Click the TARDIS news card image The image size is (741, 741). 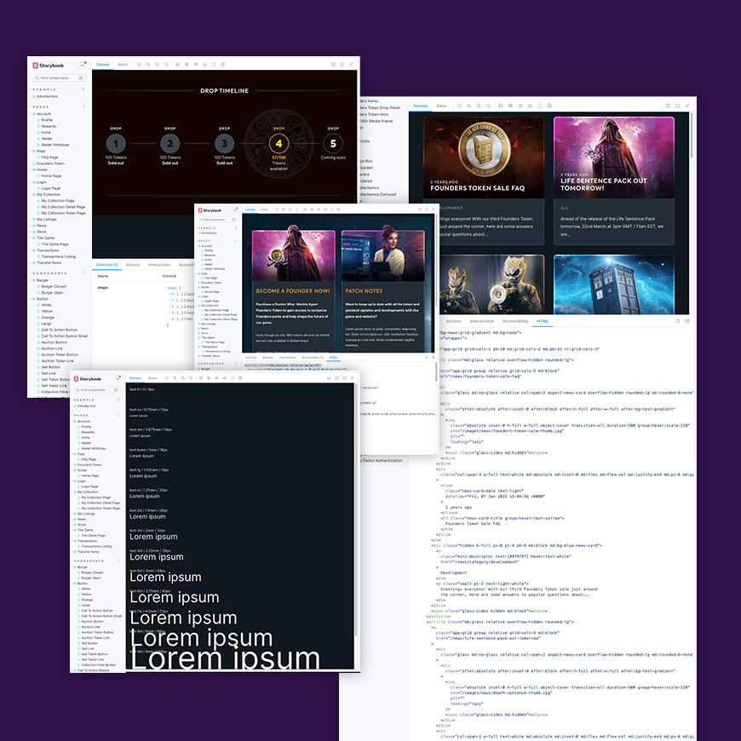coord(614,284)
